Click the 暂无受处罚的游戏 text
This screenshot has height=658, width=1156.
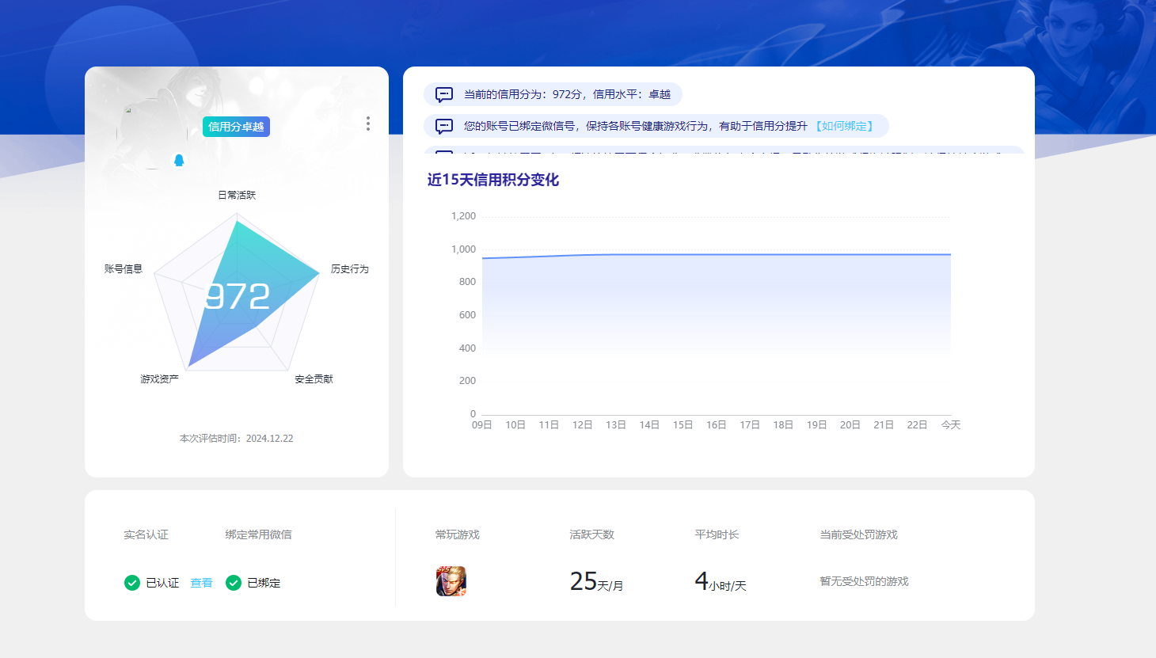click(864, 581)
